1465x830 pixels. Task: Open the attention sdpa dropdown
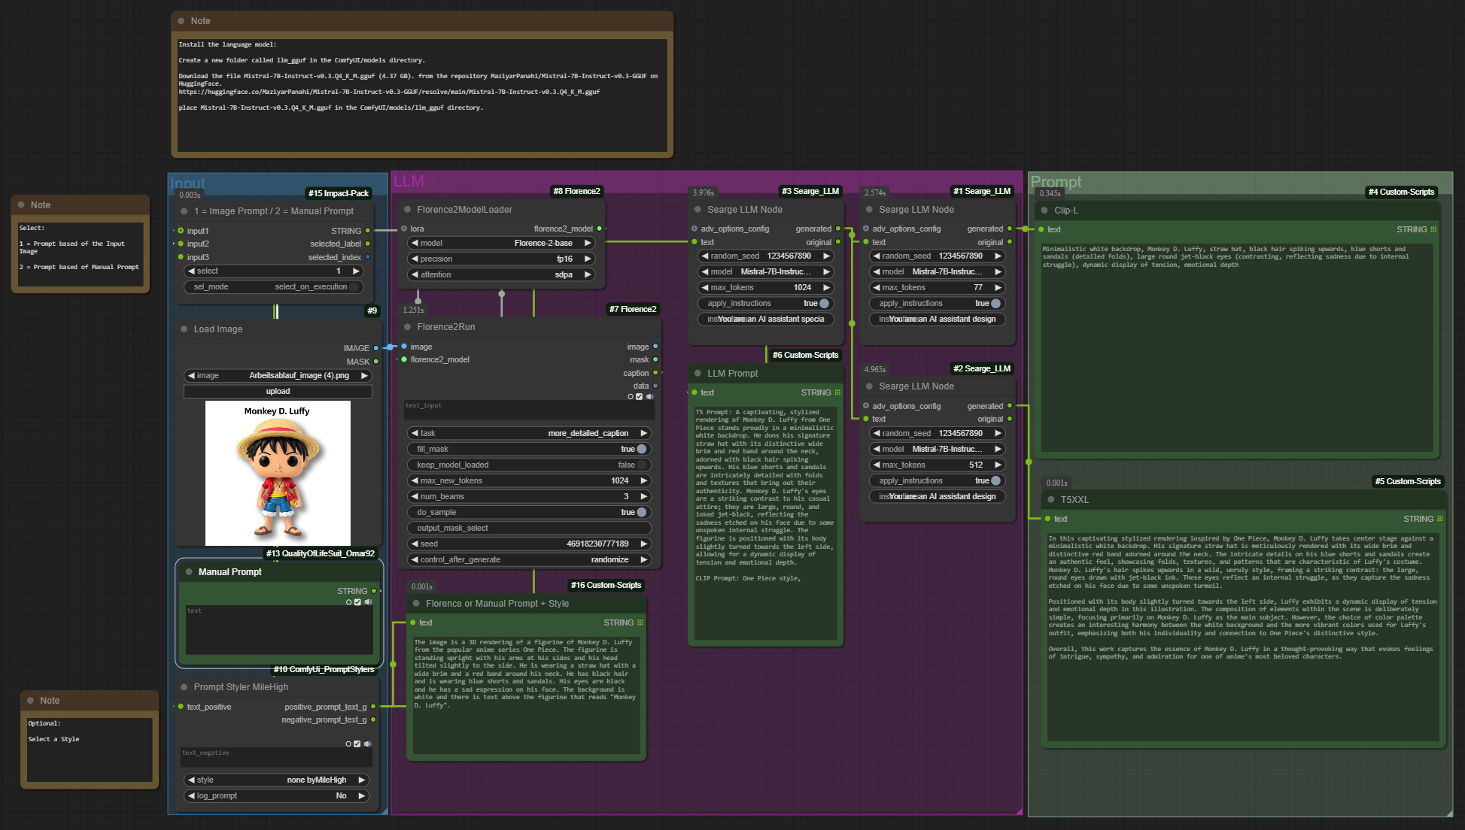[502, 274]
